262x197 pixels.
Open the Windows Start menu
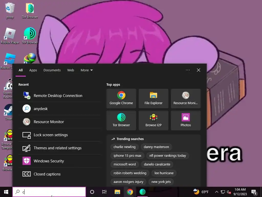point(6,192)
